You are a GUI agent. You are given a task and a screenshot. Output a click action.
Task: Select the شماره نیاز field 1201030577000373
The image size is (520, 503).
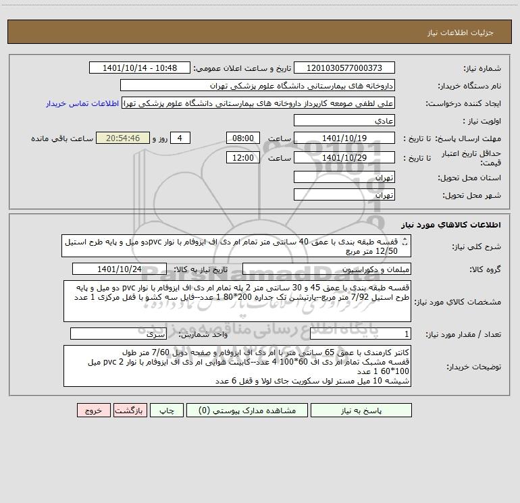pyautogui.click(x=344, y=68)
